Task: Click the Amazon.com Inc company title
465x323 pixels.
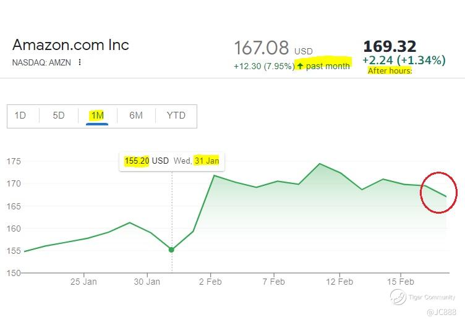Action: (x=70, y=45)
